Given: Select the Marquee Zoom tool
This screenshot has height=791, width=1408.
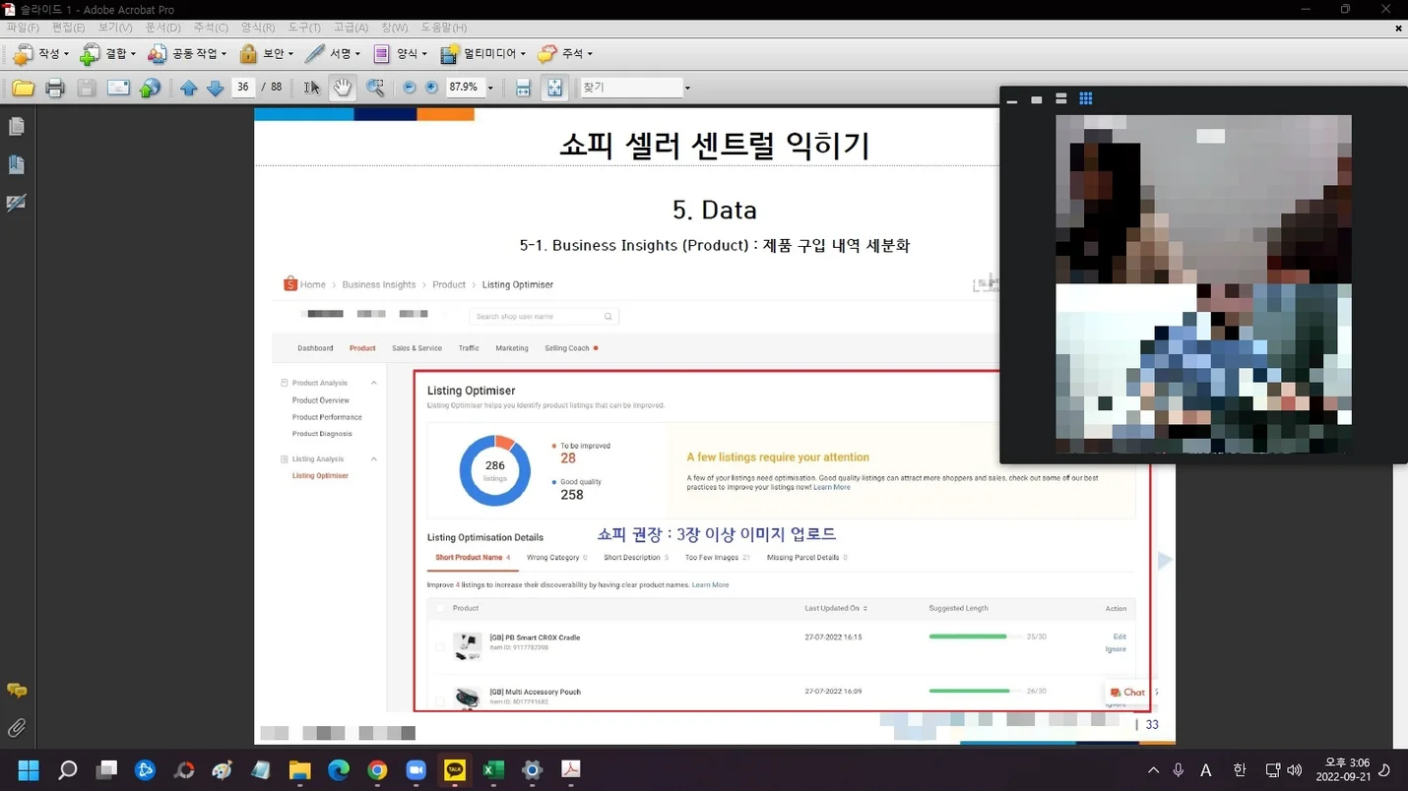Looking at the screenshot, I should 375,88.
